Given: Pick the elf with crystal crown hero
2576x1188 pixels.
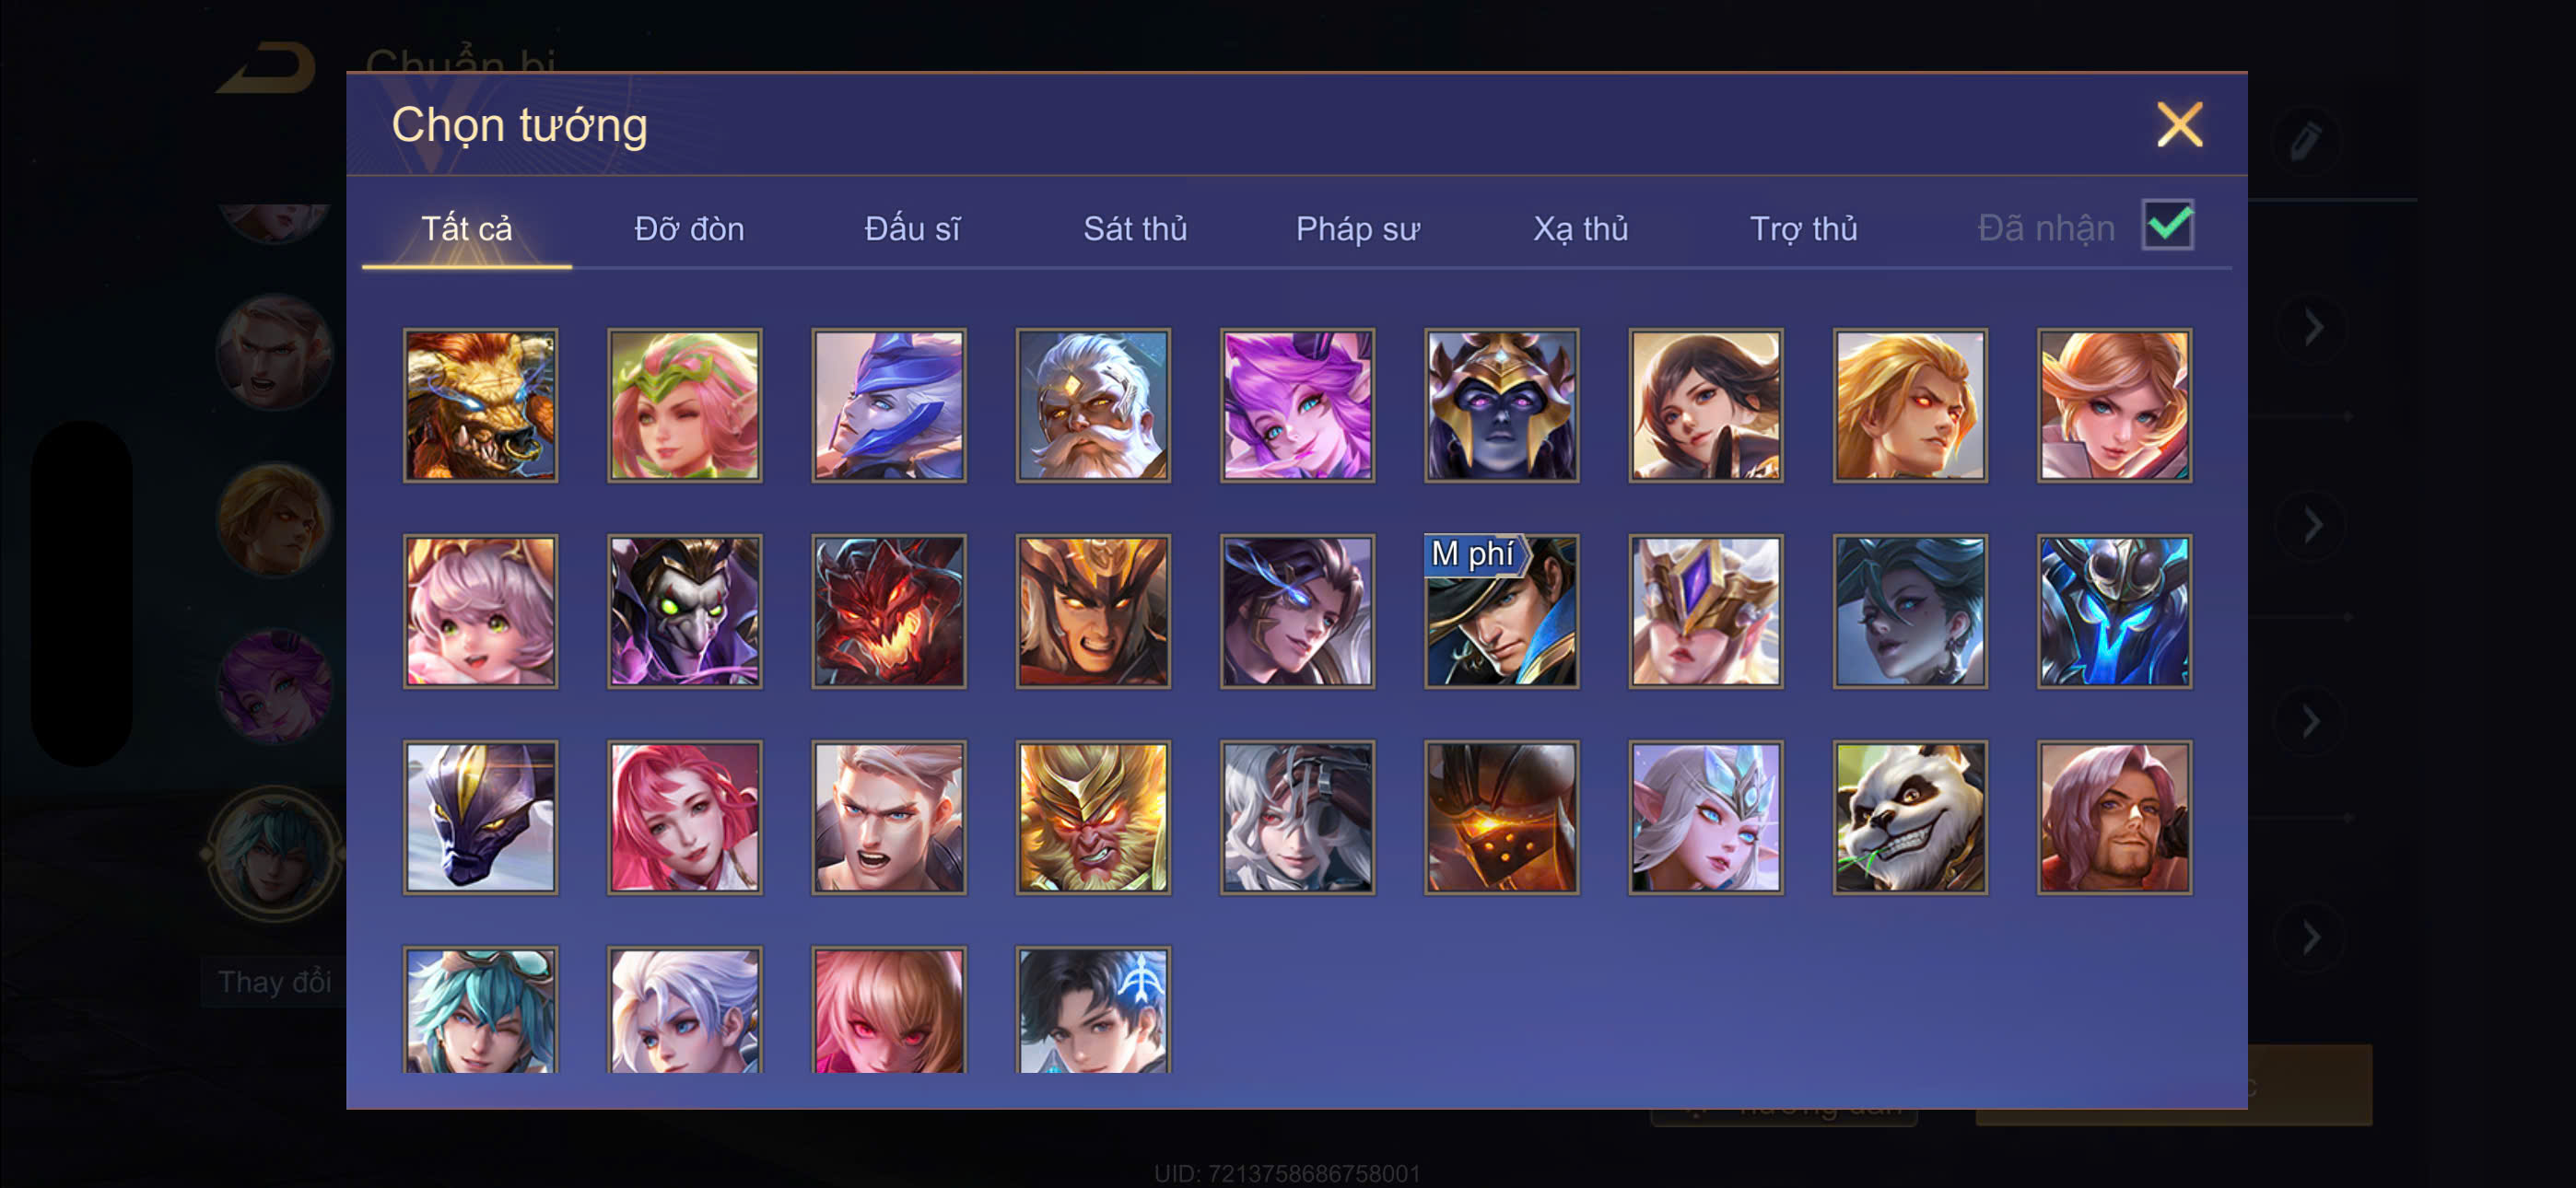Looking at the screenshot, I should (1705, 817).
